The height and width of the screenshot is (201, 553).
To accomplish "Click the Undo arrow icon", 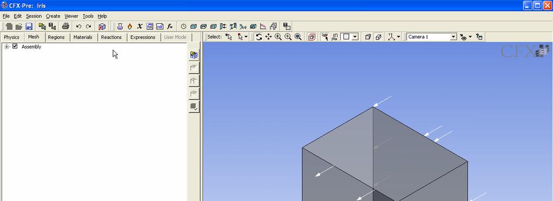I will (x=79, y=26).
